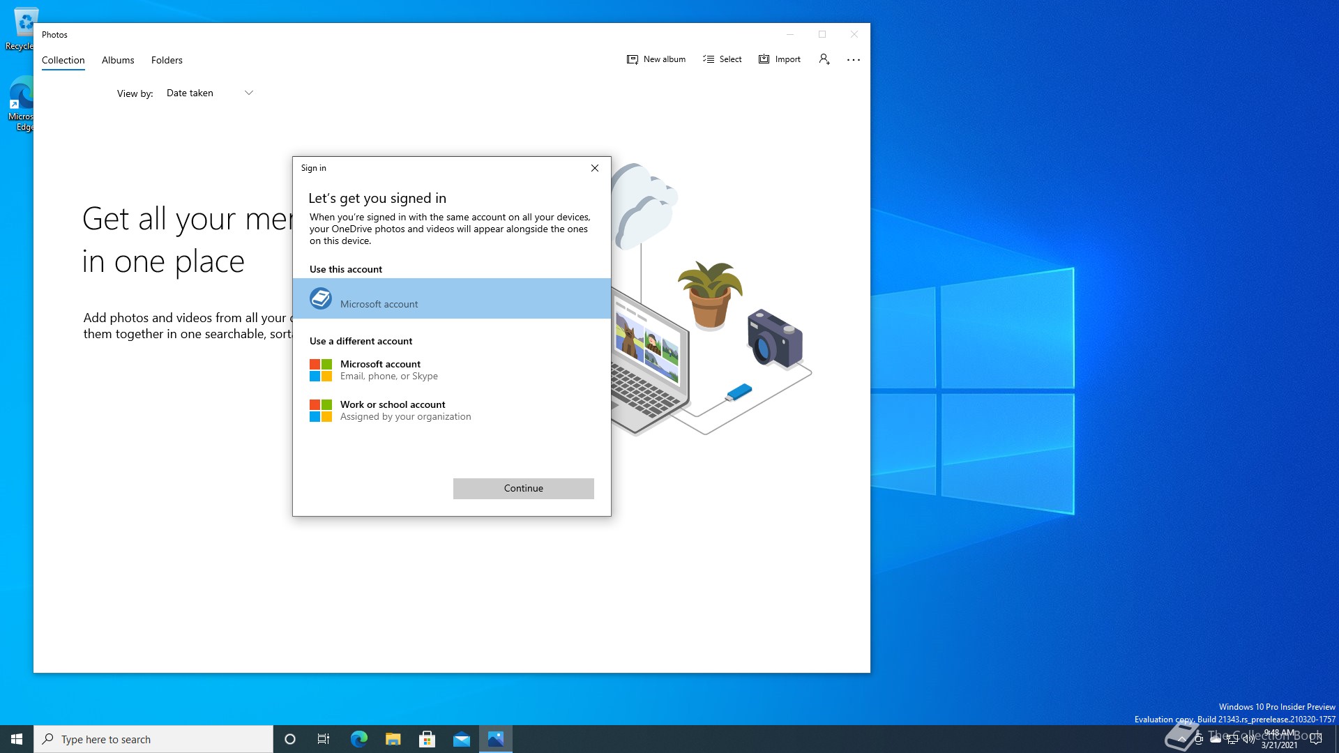Screen dimensions: 1339x753
Task: Open the Folders tab
Action: pyautogui.click(x=167, y=60)
